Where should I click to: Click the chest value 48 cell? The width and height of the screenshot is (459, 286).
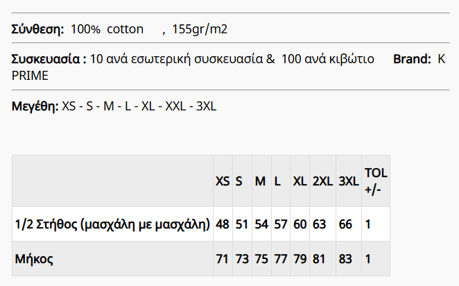223,224
